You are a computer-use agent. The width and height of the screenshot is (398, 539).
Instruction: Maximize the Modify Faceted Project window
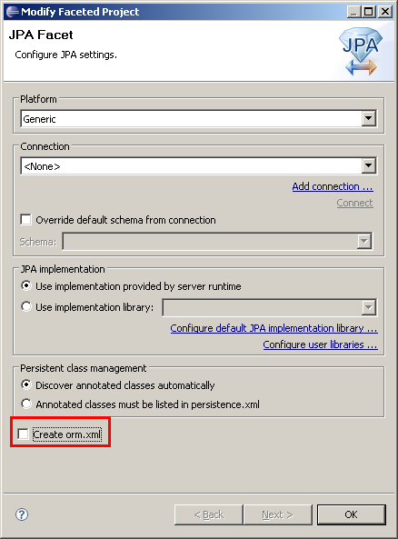point(369,12)
